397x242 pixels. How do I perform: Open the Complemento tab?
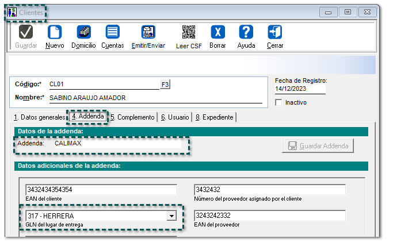coord(133,117)
